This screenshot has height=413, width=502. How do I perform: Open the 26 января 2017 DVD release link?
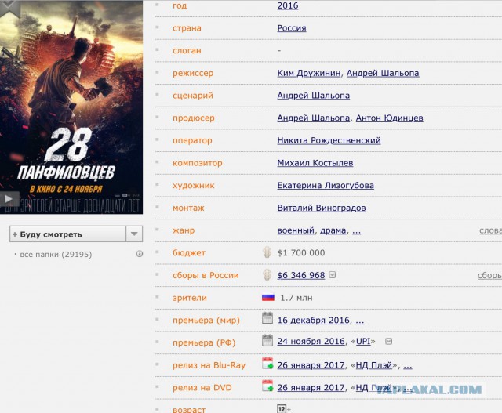coord(311,388)
